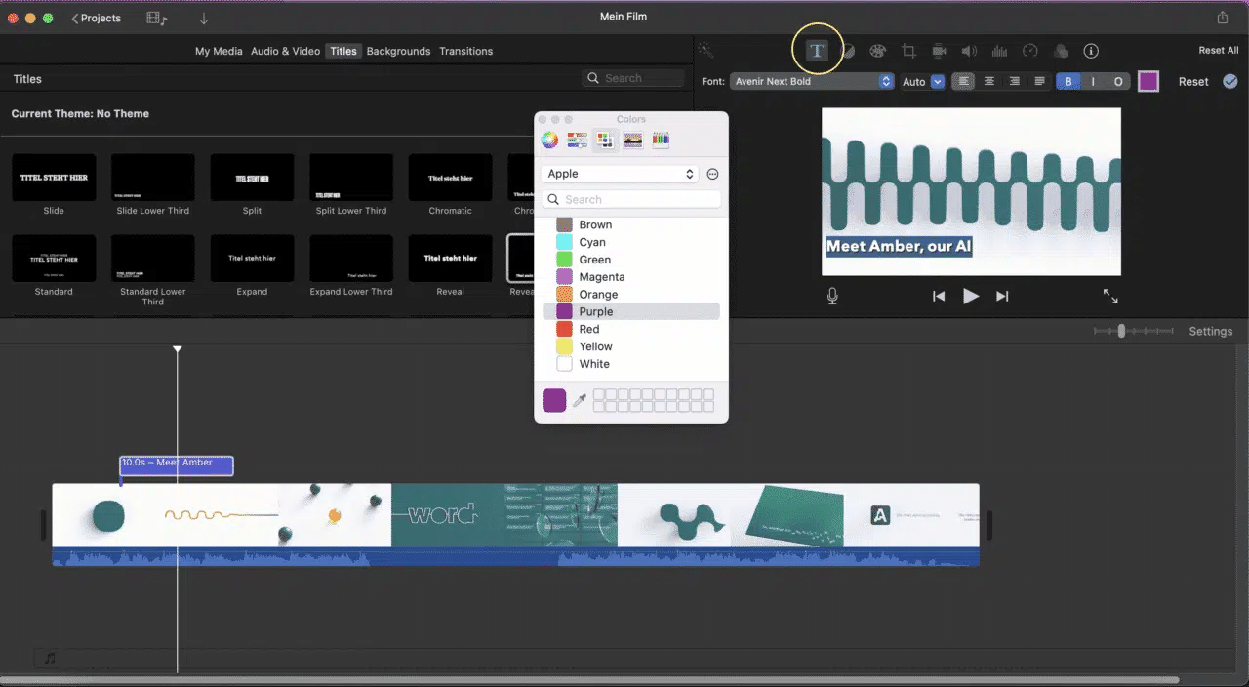Switch to the Audio & Video tab
The image size is (1249, 687).
[x=285, y=51]
